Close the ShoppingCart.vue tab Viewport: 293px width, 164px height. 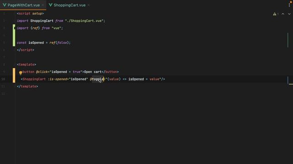tap(88, 5)
